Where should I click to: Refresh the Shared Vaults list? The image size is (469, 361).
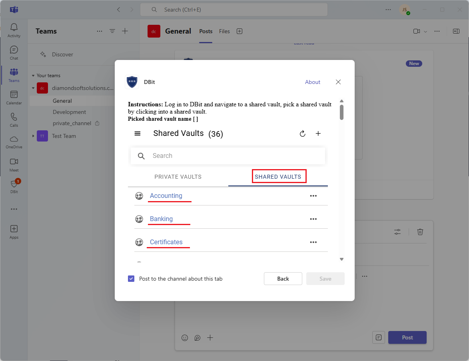coord(302,134)
